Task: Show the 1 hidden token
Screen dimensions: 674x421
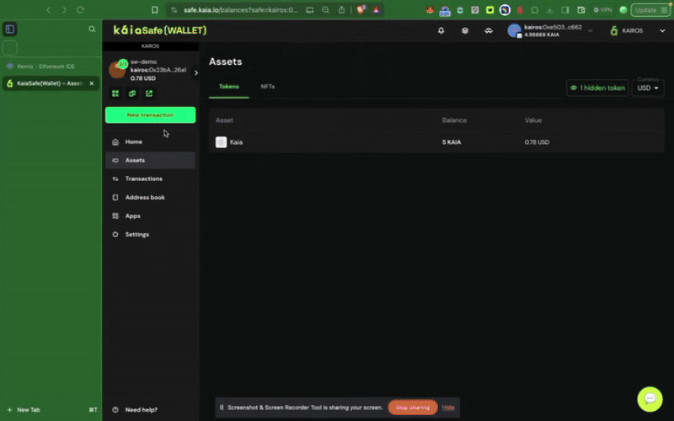Action: 597,88
